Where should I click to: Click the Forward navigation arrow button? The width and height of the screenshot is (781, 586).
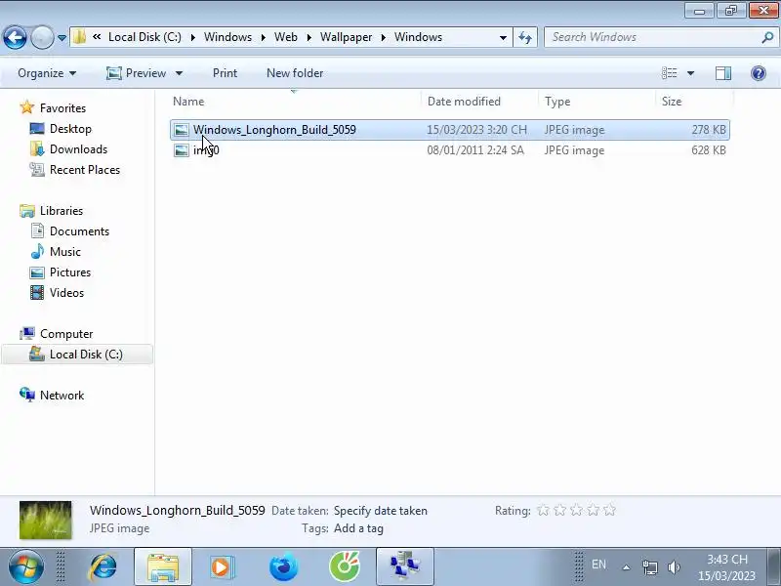[42, 37]
